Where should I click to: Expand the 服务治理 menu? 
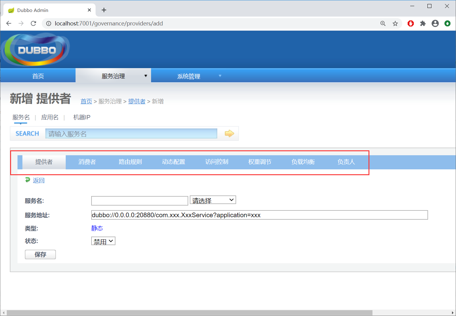point(113,76)
